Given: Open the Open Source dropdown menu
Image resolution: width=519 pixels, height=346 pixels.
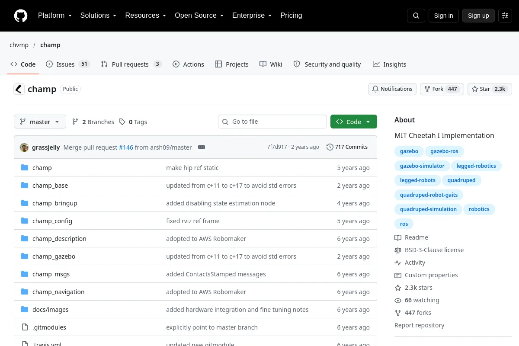Looking at the screenshot, I should tap(199, 16).
